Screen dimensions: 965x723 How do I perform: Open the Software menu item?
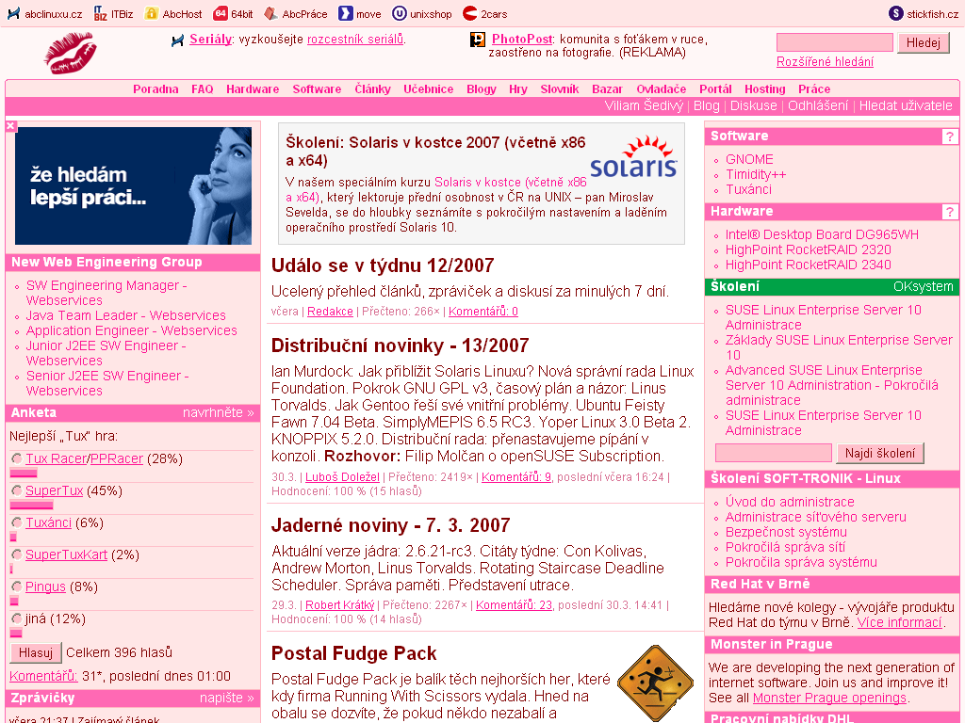coord(317,89)
